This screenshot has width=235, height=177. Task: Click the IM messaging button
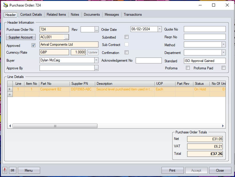[12, 170]
